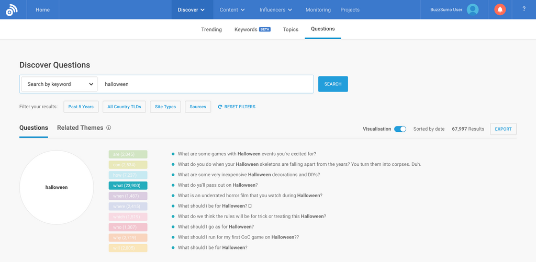Image resolution: width=536 pixels, height=262 pixels.
Task: Open the Content dropdown menu
Action: click(232, 9)
